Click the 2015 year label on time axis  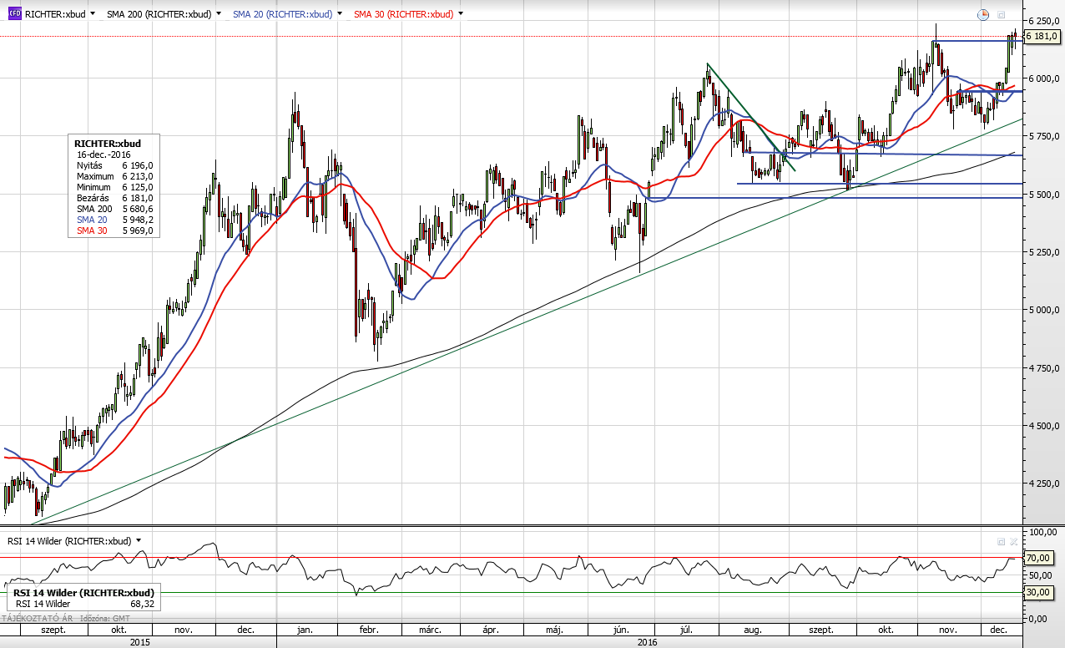pyautogui.click(x=139, y=642)
